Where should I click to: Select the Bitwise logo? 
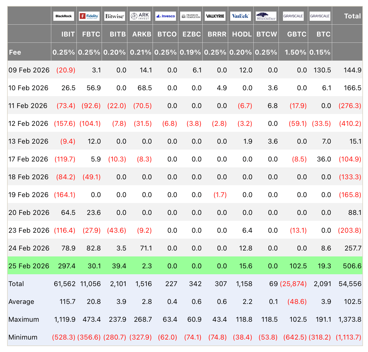(x=114, y=16)
